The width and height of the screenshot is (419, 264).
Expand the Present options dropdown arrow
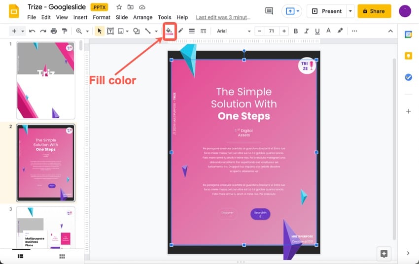pos(350,11)
